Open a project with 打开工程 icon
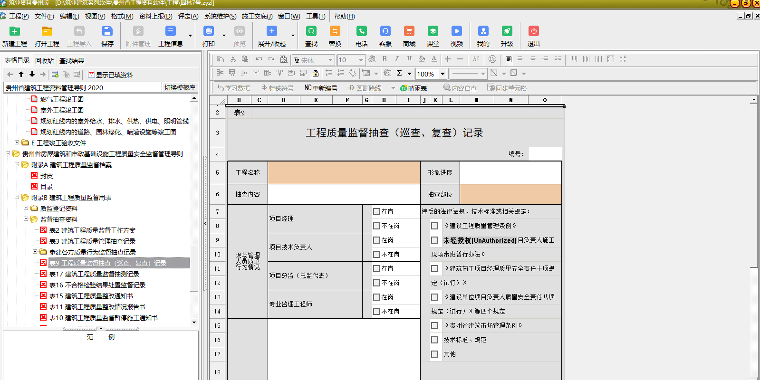Image resolution: width=760 pixels, height=380 pixels. tap(47, 31)
